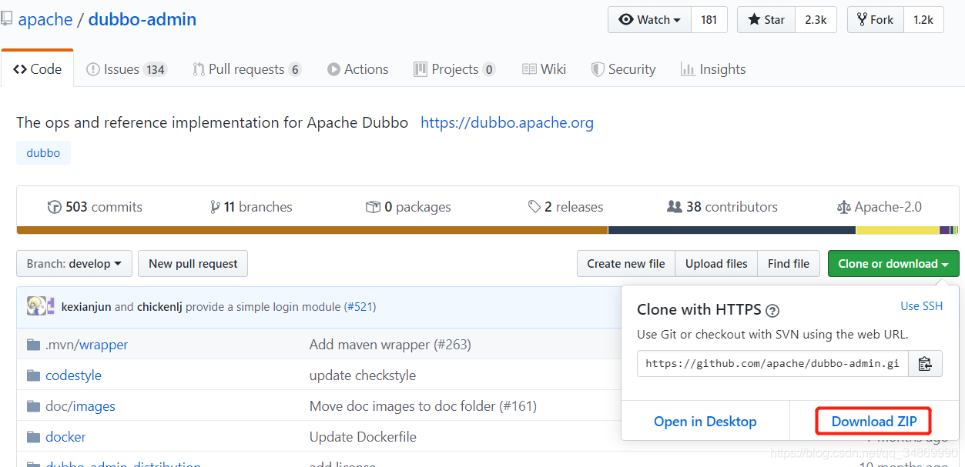The height and width of the screenshot is (467, 965).
Task: Click Create new file button
Action: click(626, 264)
